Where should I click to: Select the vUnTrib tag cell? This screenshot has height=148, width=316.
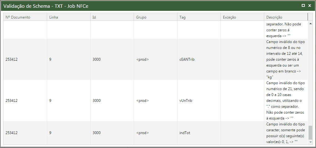coord(186,101)
